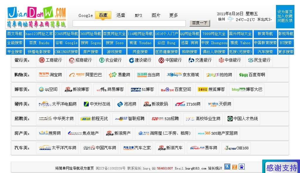Open 影视导航 navigation button
Viewport: 300px width, 173px height.
pyautogui.click(x=286, y=34)
